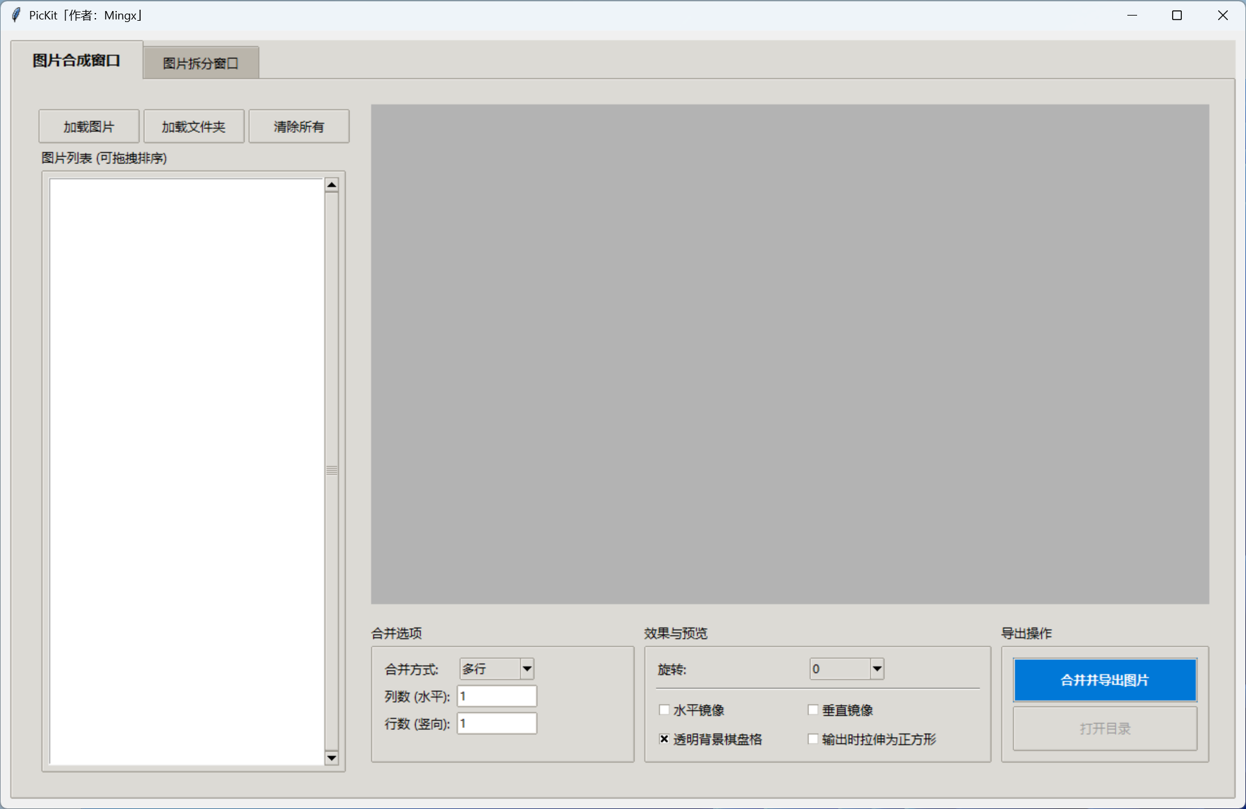Select the 图片合成窗口 tab
This screenshot has width=1246, height=809.
[76, 60]
